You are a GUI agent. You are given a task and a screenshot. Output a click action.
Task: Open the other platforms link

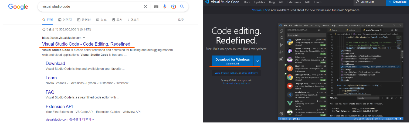pyautogui.click(x=250, y=73)
